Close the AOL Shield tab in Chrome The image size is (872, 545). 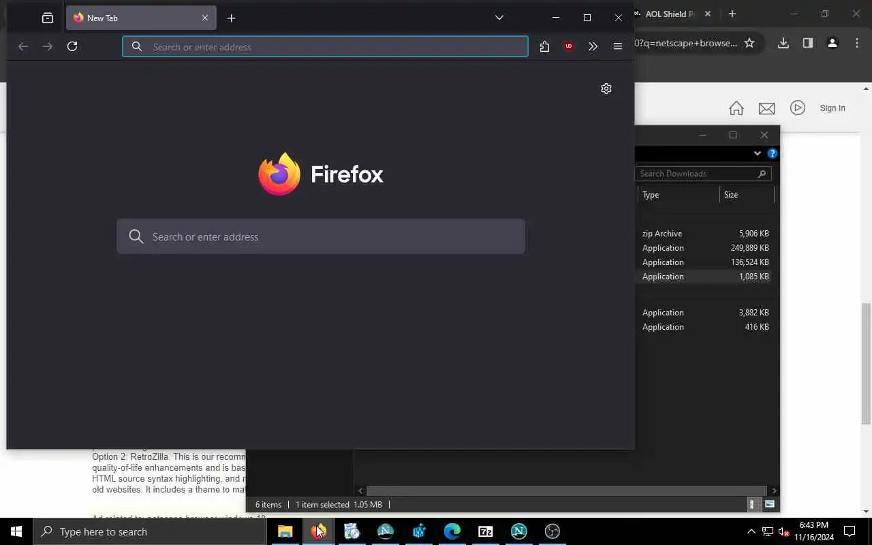tap(707, 14)
